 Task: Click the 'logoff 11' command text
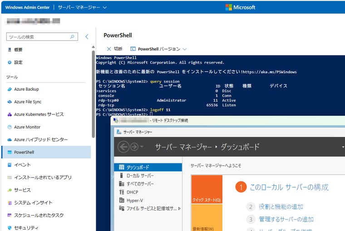click(x=160, y=110)
